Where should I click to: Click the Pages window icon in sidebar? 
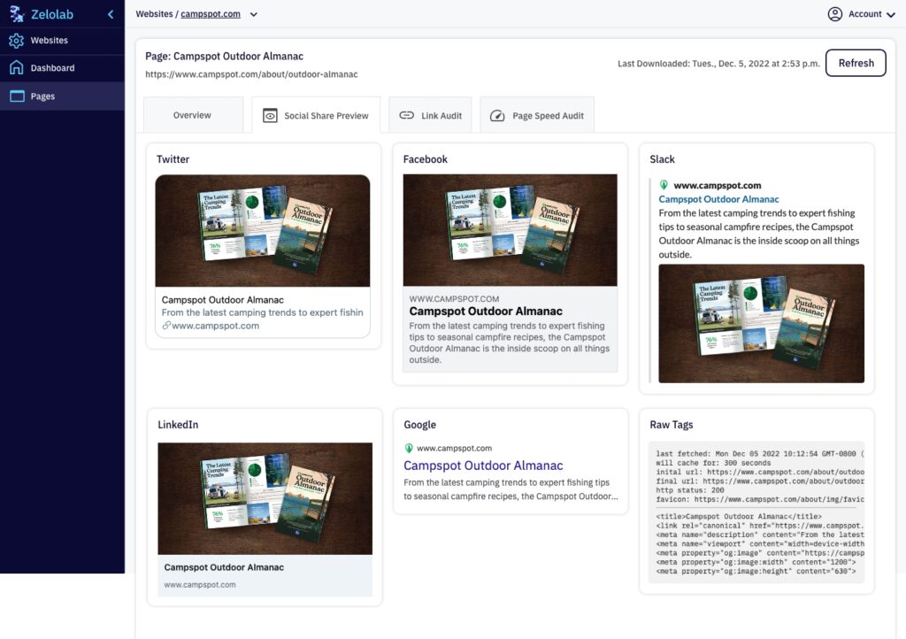pos(17,96)
